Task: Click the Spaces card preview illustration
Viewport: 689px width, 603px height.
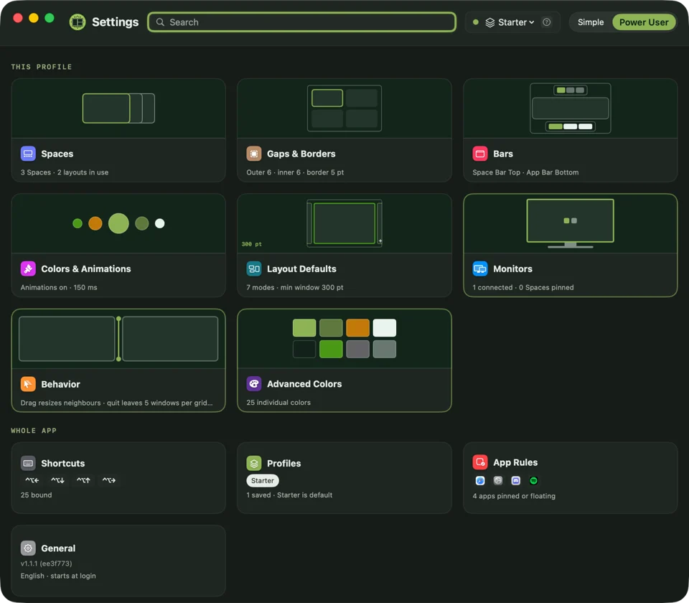Action: coord(118,108)
